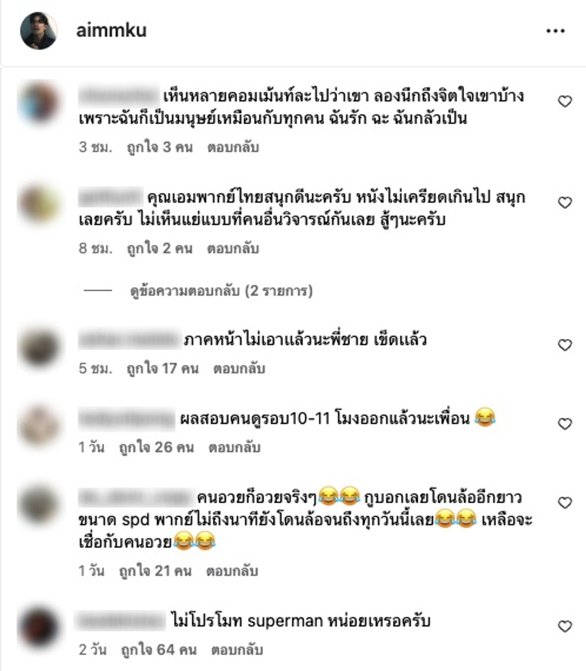View the ถูกใจ 26 คน likes list
This screenshot has height=671, width=586.
[x=156, y=447]
